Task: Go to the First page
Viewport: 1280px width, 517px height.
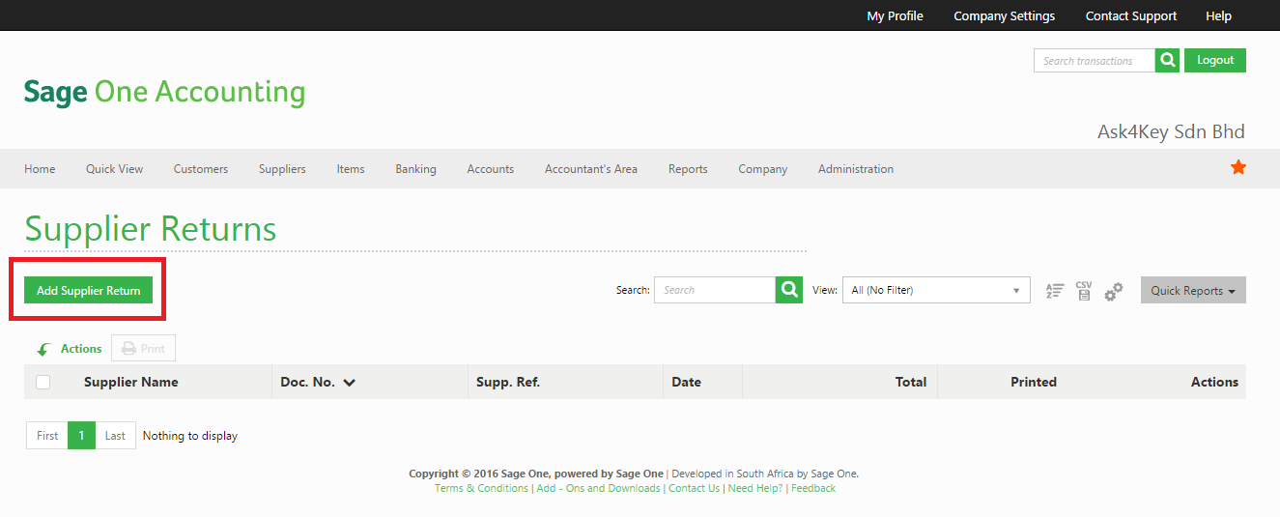Action: point(47,436)
